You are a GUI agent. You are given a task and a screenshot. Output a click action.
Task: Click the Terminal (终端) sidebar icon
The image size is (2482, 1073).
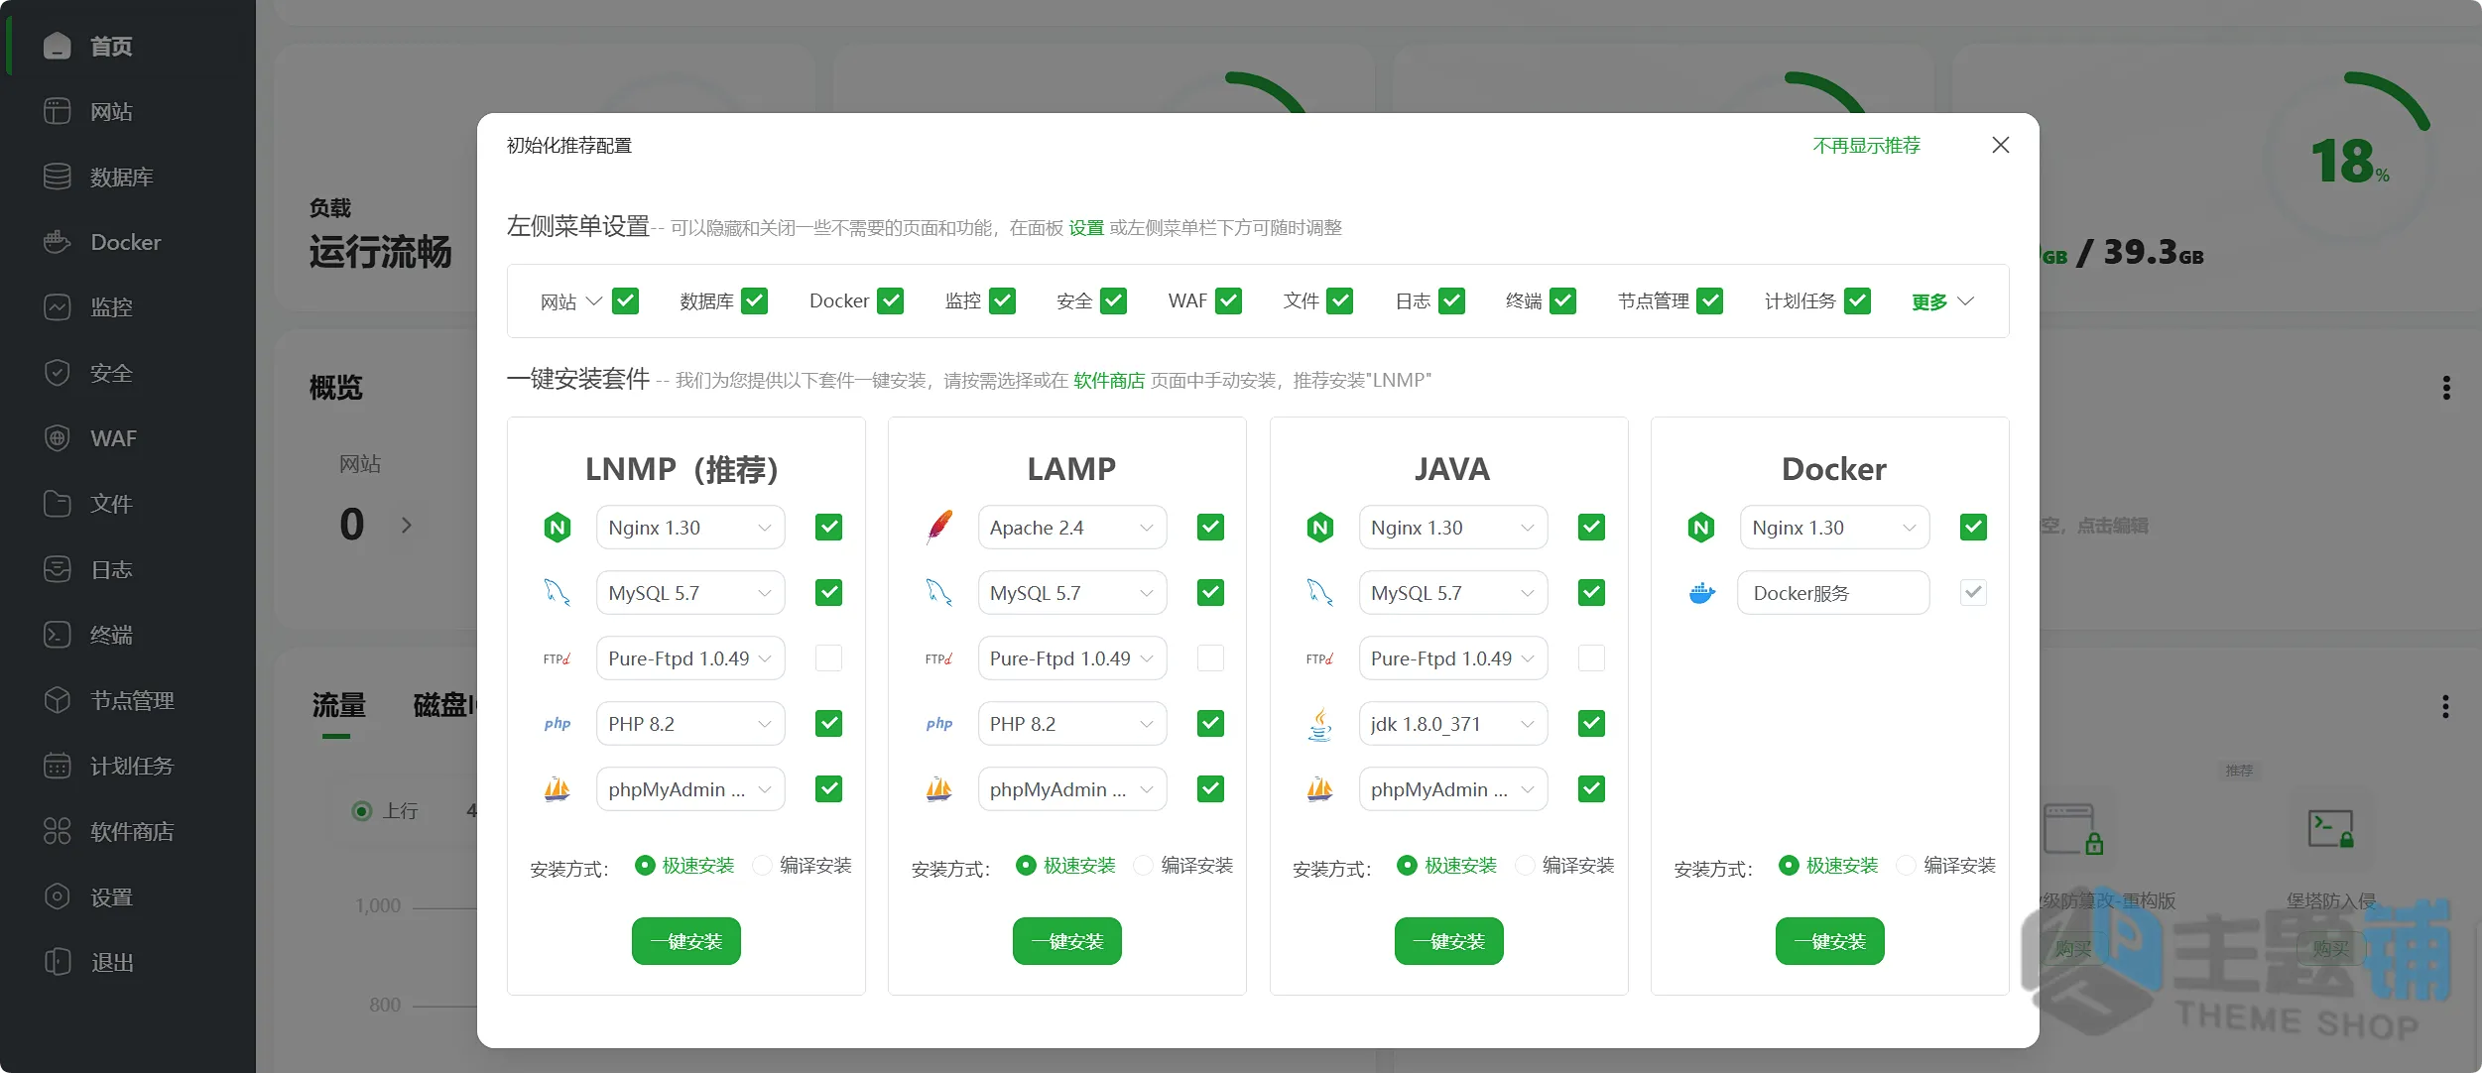pyautogui.click(x=58, y=635)
